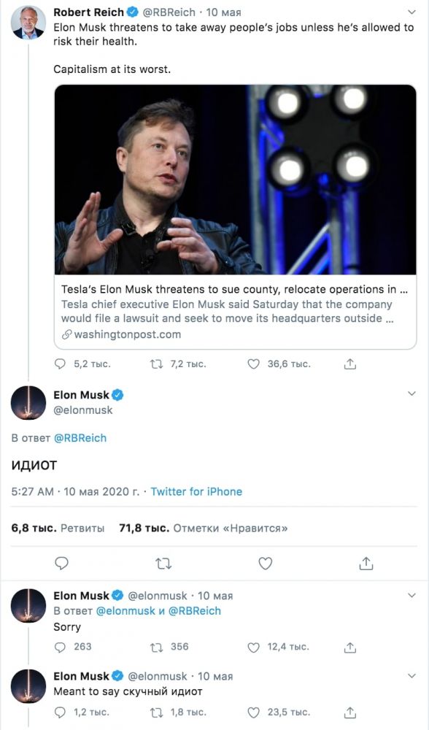Share the main 'ИДИОТ' tweet
The width and height of the screenshot is (429, 730).
tap(366, 564)
